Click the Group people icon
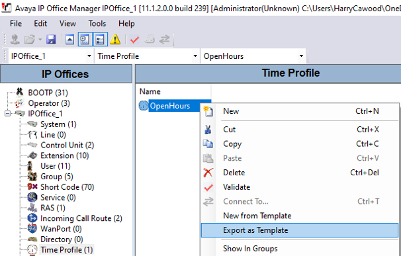The image size is (401, 256). tap(32, 177)
